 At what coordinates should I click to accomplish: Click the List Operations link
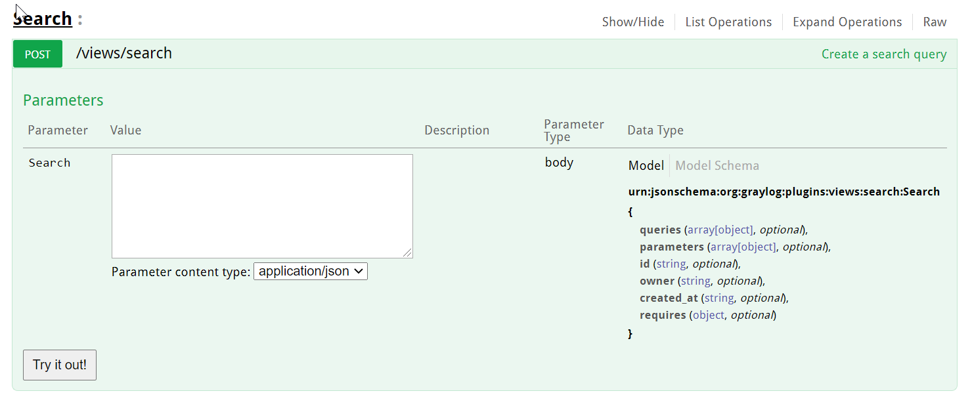coord(728,22)
